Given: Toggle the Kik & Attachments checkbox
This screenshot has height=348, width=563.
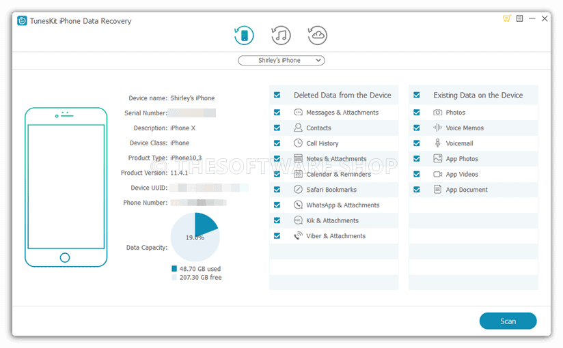Looking at the screenshot, I should point(277,220).
